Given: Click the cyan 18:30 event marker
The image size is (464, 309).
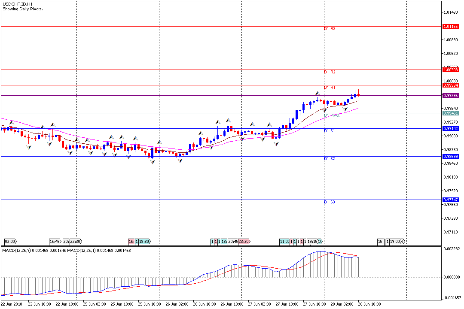Looking at the screenshot, I should click(x=144, y=242).
